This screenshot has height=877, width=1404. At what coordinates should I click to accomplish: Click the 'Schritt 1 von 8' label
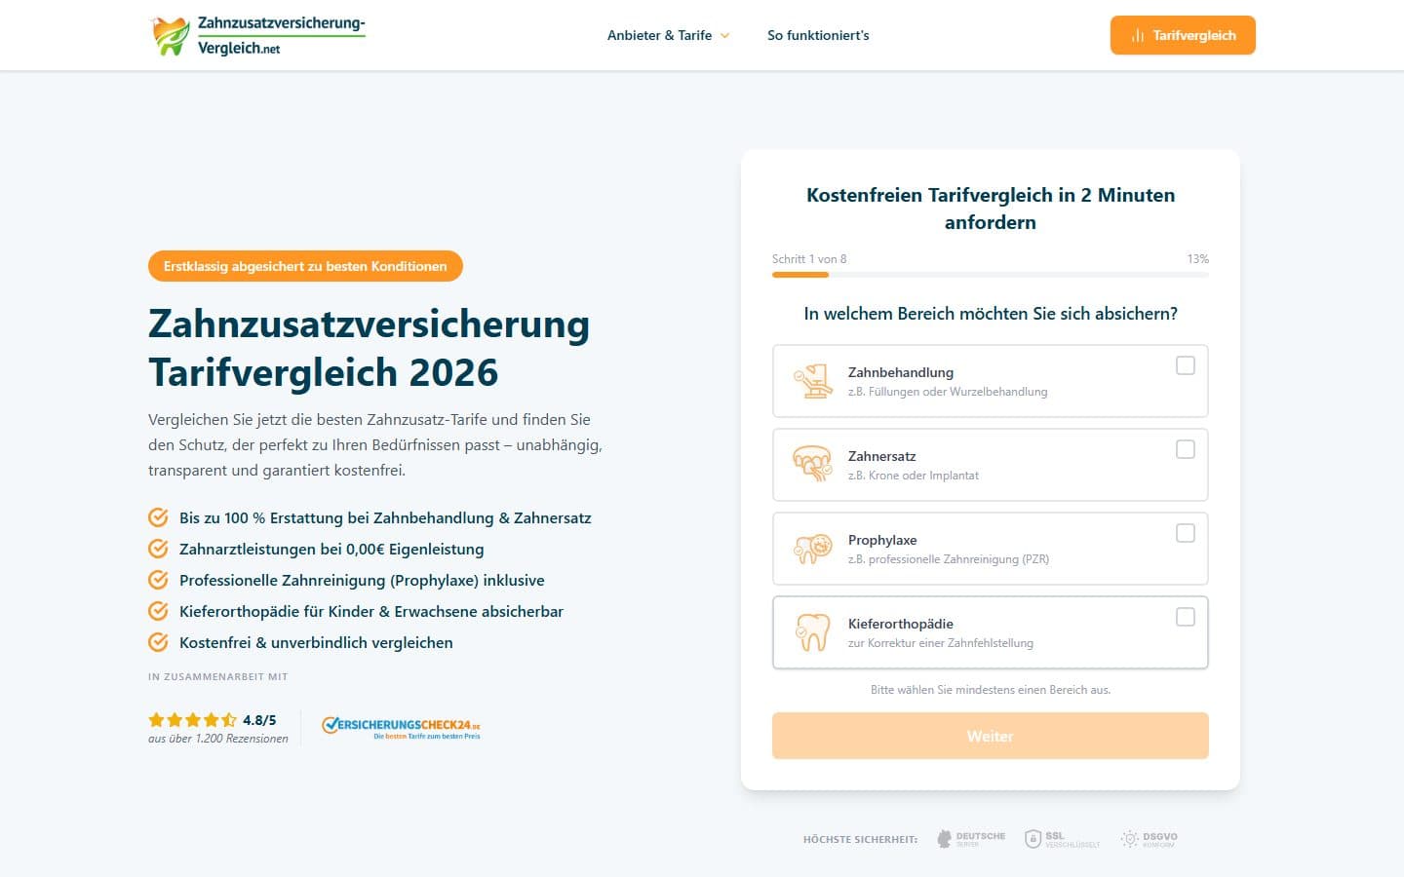[809, 259]
